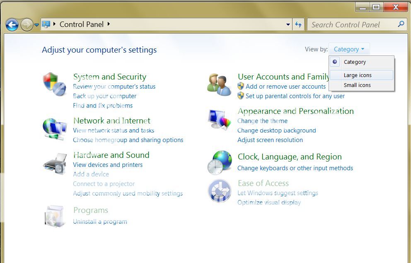
Task: Click the System and Security shield icon
Action: point(55,84)
